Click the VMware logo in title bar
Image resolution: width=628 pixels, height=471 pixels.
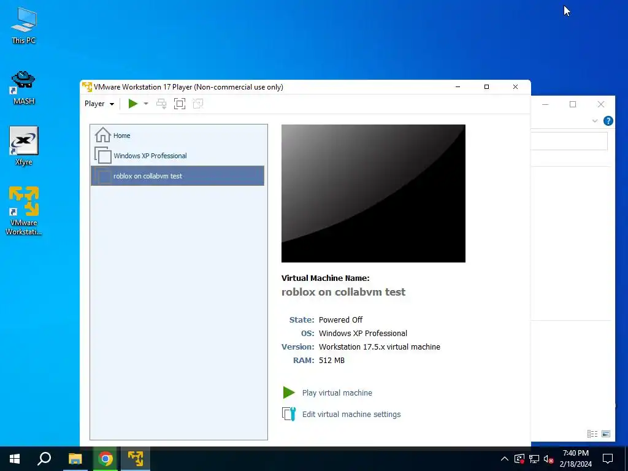pos(87,87)
